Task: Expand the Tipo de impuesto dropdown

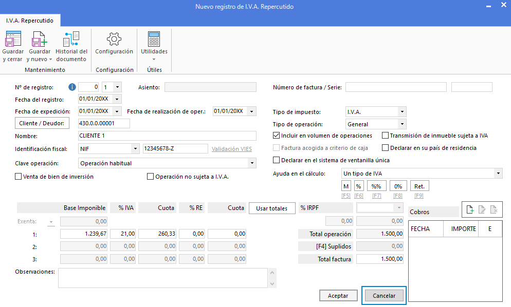Action: [402, 112]
